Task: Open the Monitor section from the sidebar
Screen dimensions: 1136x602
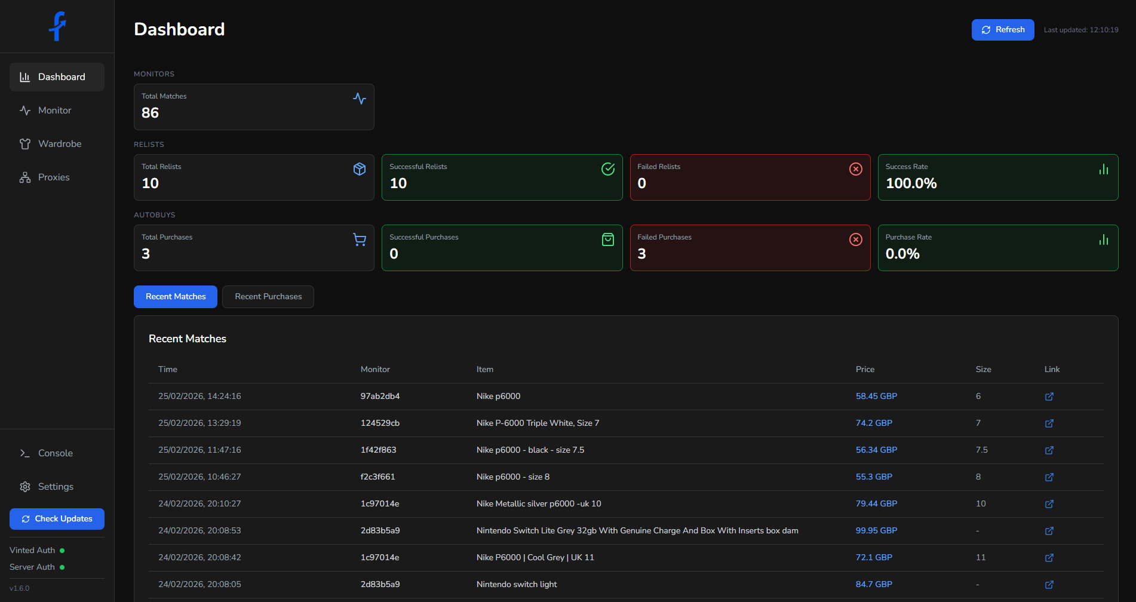Action: [54, 110]
